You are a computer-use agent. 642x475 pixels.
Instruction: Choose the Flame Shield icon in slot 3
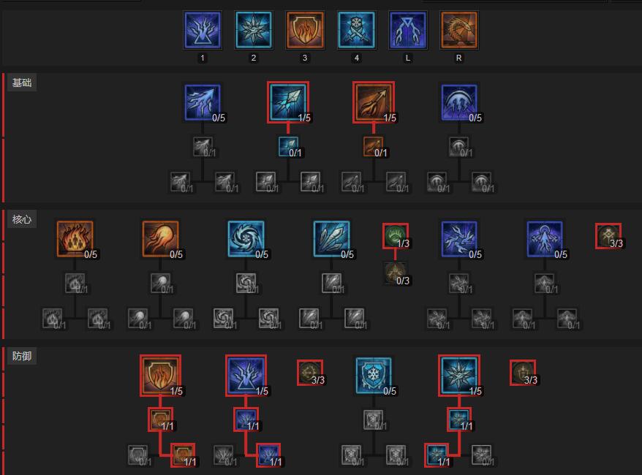305,30
